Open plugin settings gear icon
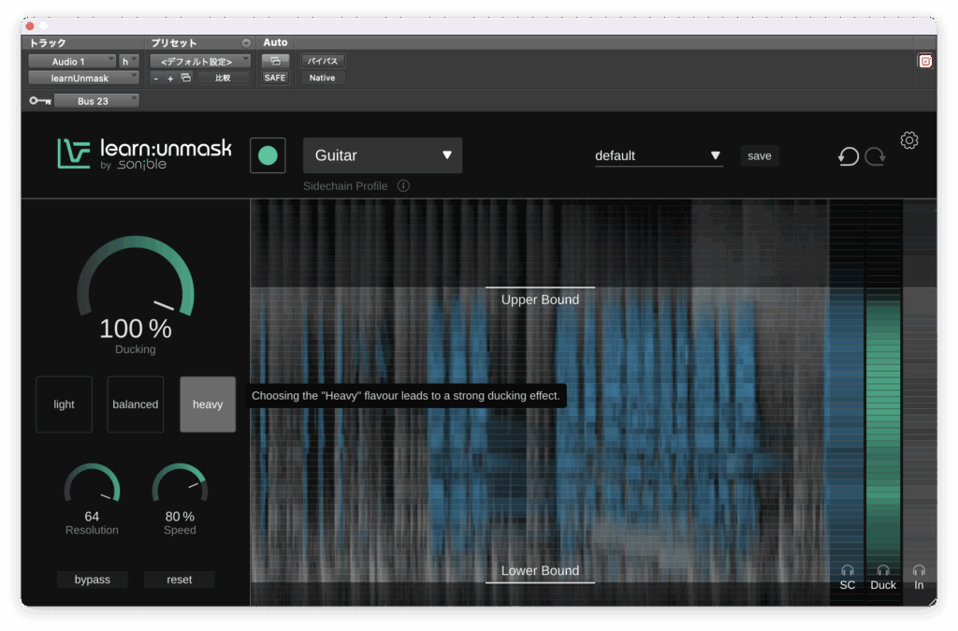958x631 pixels. pos(909,140)
